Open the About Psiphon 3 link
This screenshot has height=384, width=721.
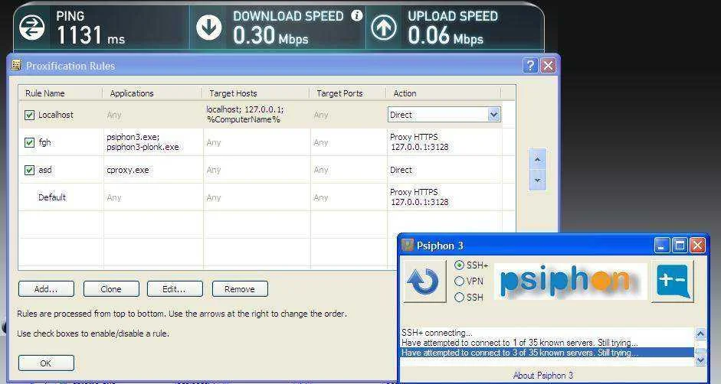pyautogui.click(x=542, y=375)
